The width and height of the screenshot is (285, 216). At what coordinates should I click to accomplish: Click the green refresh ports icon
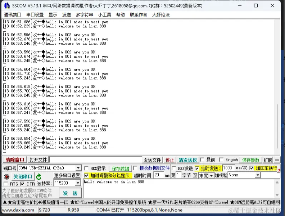[x=39, y=177]
